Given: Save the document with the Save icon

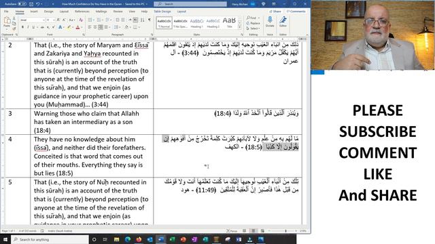Looking at the screenshot, I should pyautogui.click(x=31, y=4).
